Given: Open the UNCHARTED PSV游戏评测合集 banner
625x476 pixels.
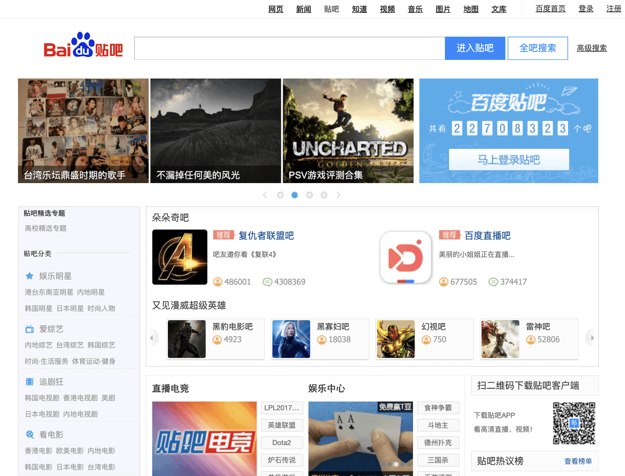Looking at the screenshot, I should tap(348, 131).
